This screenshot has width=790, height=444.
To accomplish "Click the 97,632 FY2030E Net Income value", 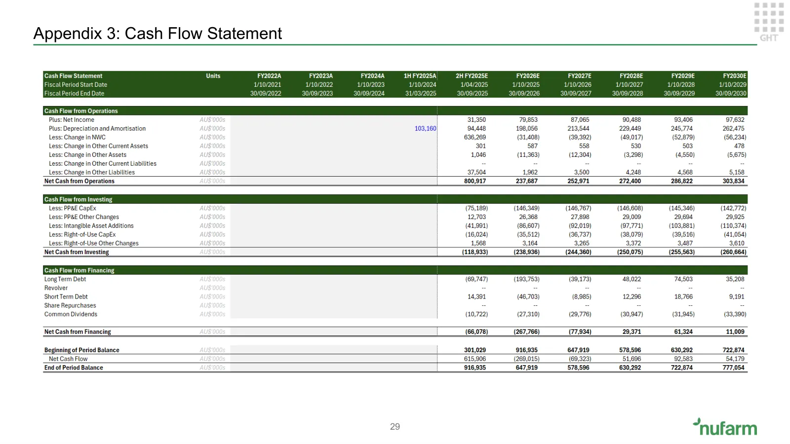I will pyautogui.click(x=735, y=120).
